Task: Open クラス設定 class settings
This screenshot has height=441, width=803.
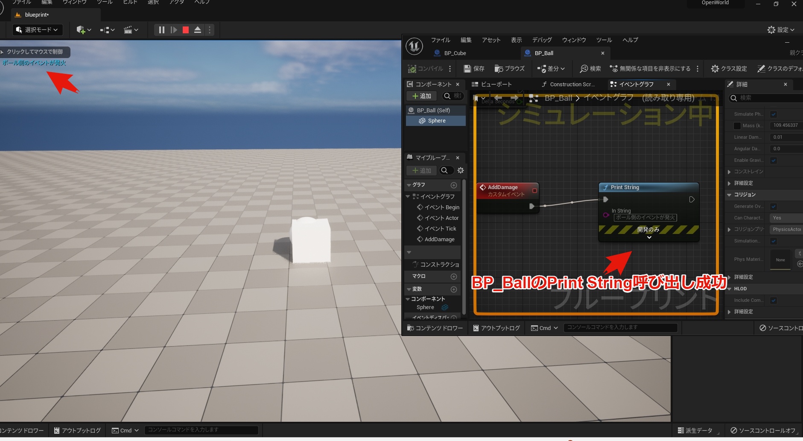Action: (x=729, y=69)
